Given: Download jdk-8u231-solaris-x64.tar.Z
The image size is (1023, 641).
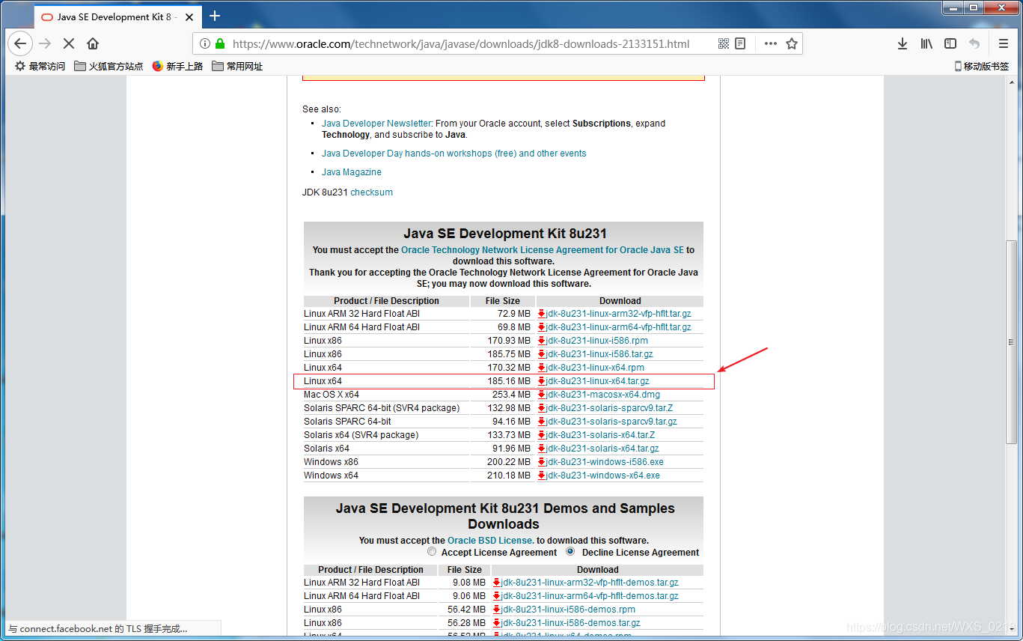Looking at the screenshot, I should pos(600,435).
